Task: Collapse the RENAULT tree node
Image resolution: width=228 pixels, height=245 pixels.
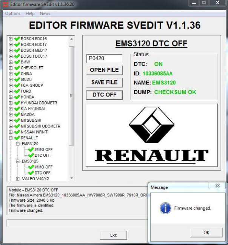Action: tap(11, 138)
